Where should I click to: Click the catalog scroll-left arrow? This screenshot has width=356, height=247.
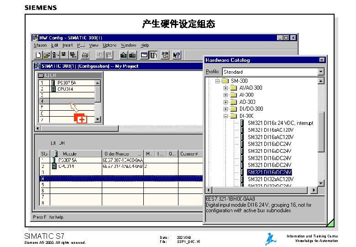point(209,190)
